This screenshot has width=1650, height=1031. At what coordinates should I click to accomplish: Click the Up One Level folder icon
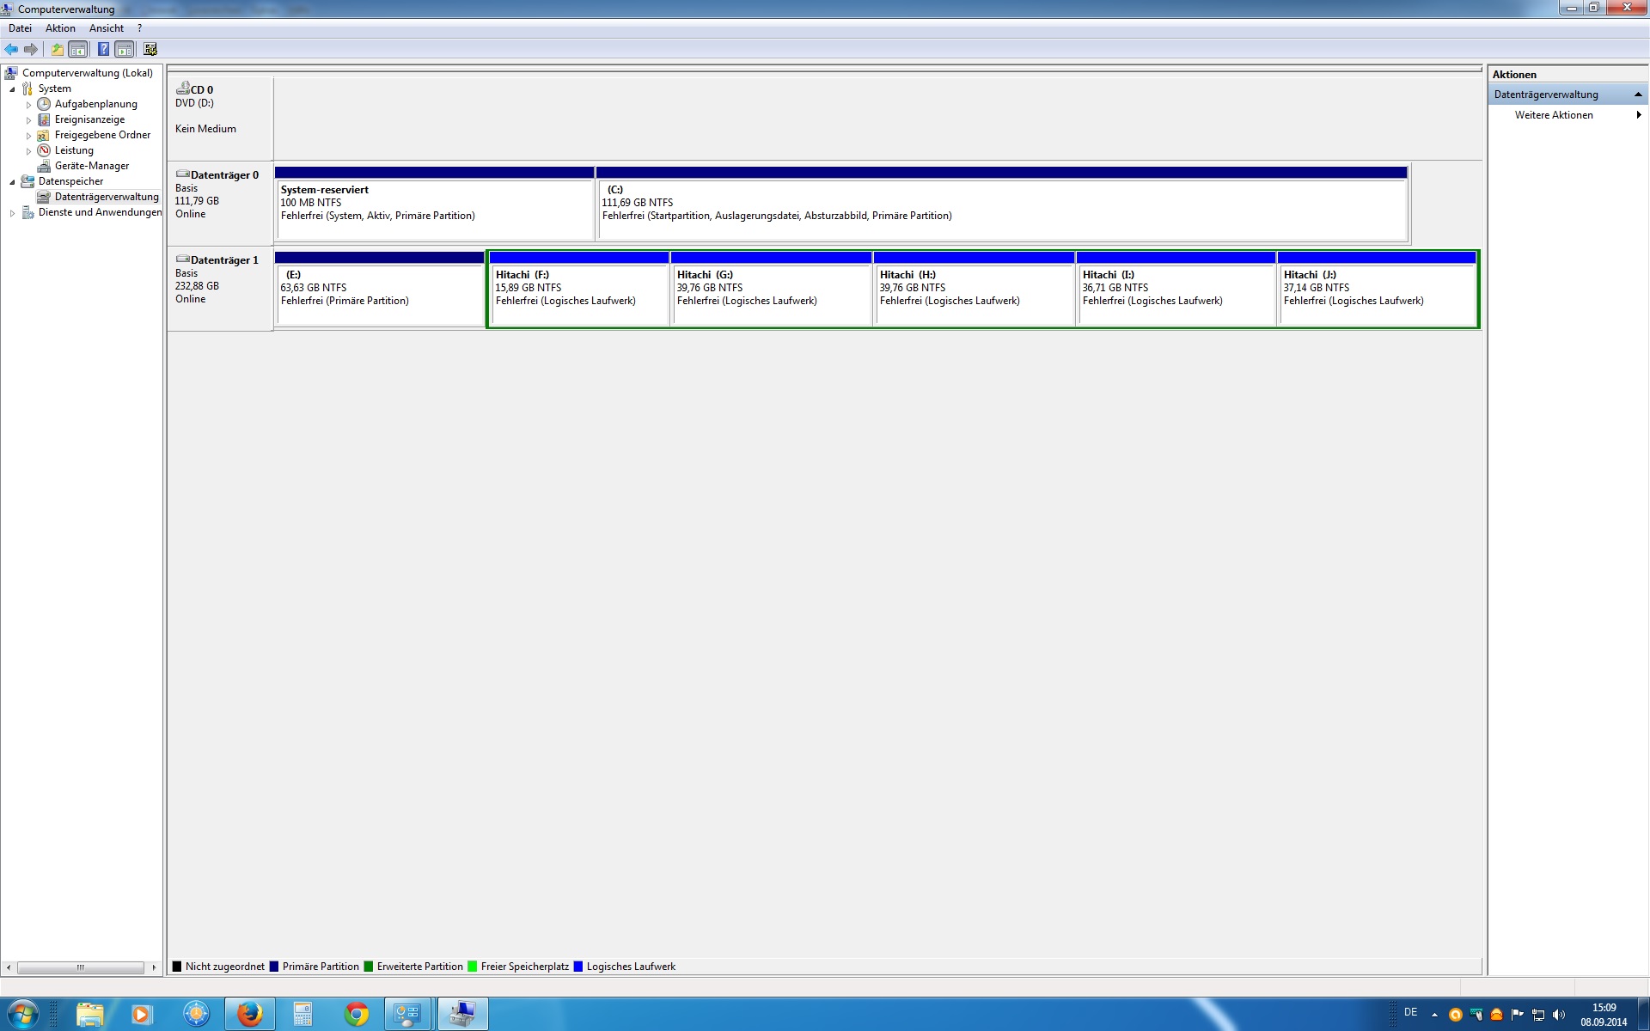tap(58, 49)
